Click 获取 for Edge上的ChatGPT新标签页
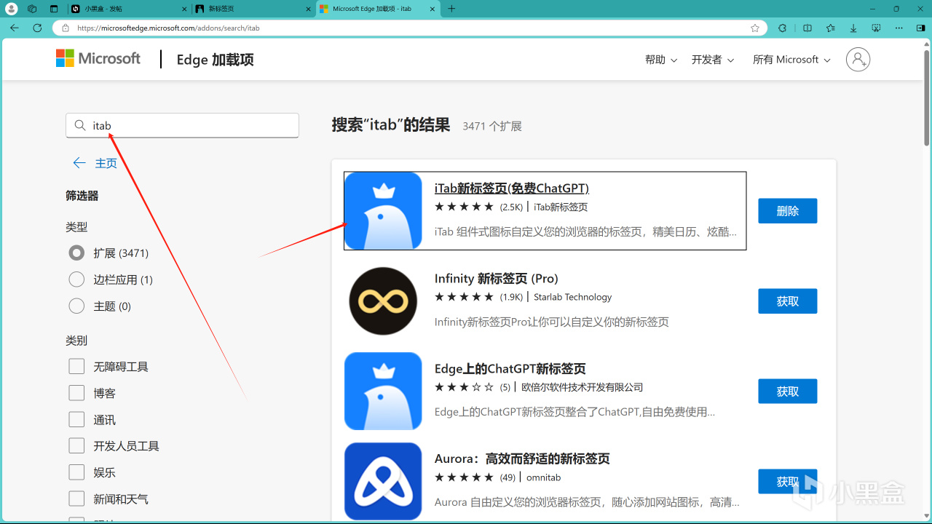932x524 pixels. click(x=788, y=392)
